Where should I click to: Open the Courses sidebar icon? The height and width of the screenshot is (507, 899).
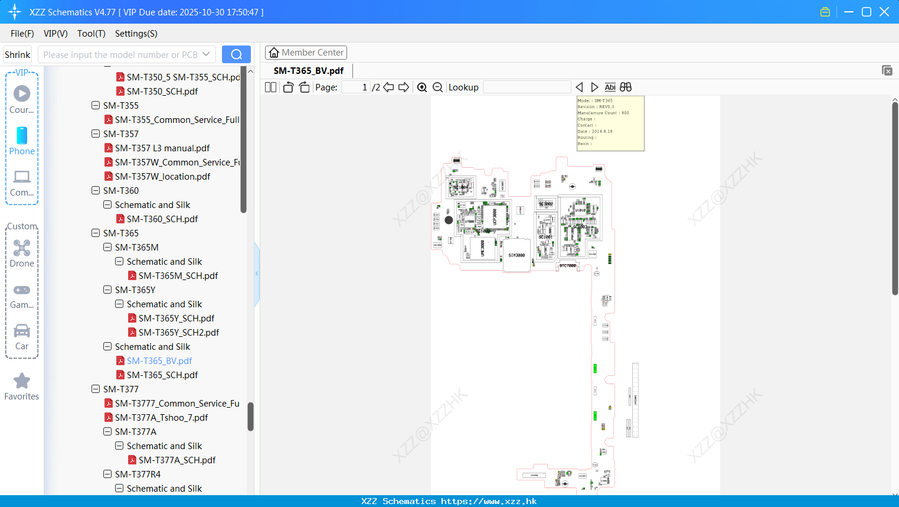(22, 99)
